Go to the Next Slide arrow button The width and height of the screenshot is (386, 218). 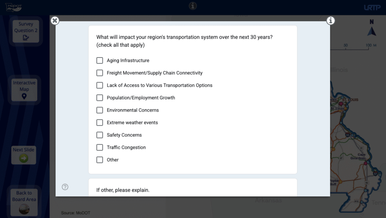coord(24,155)
